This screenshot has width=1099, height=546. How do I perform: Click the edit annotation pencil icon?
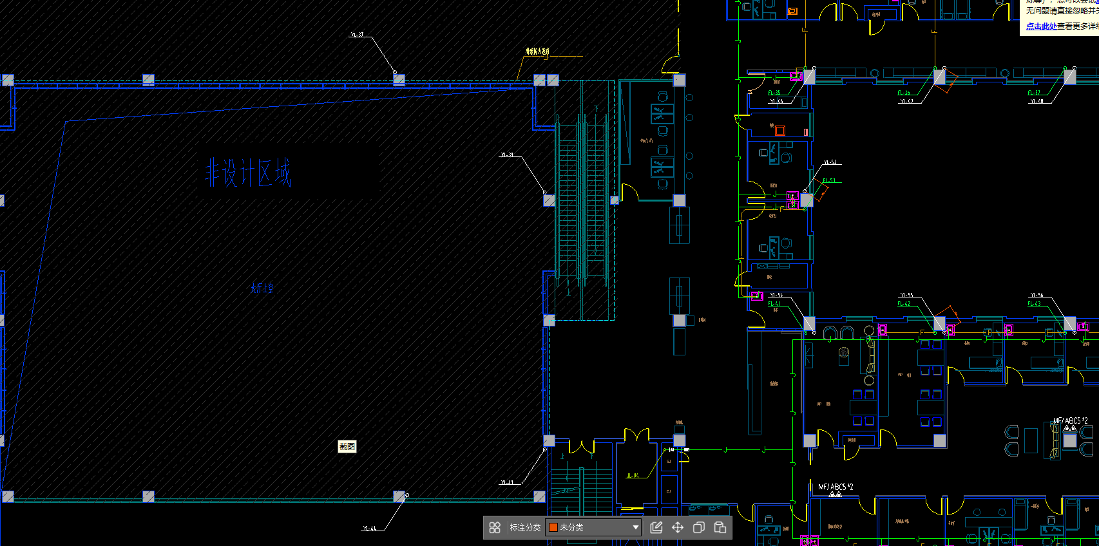[x=656, y=527]
